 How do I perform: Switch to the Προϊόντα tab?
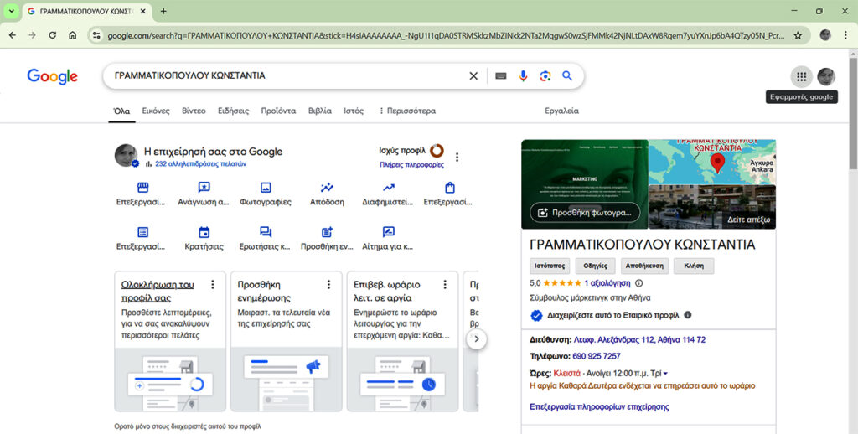278,111
